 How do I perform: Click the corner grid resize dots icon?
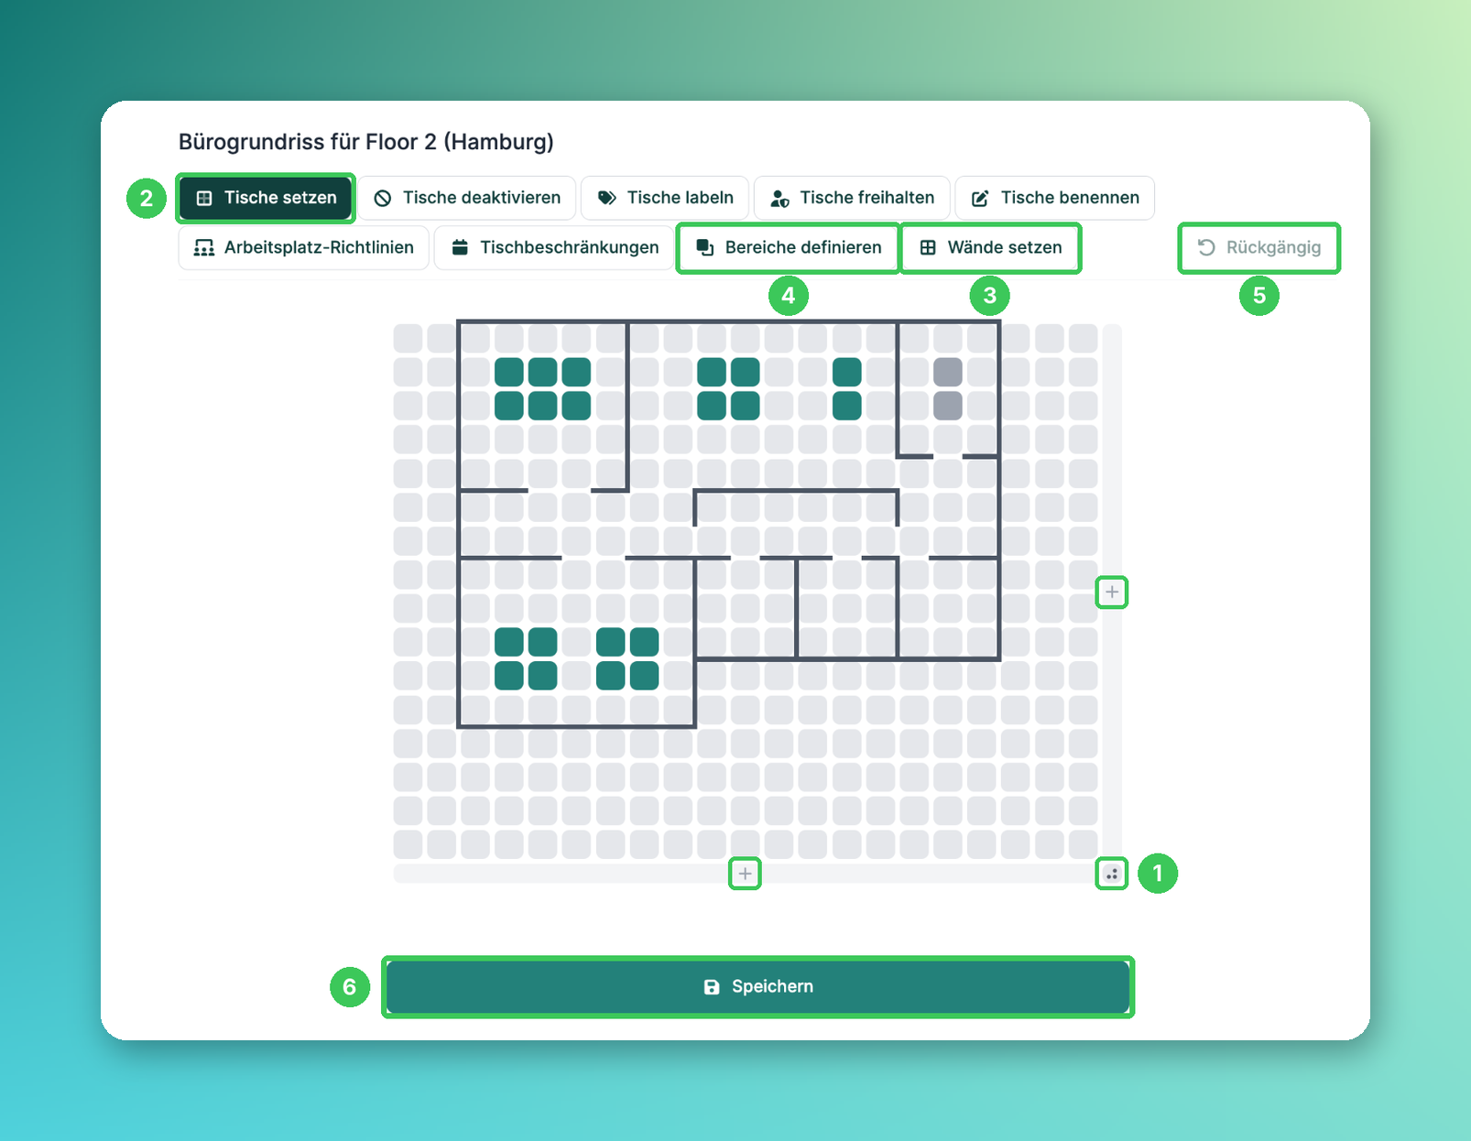coord(1112,874)
